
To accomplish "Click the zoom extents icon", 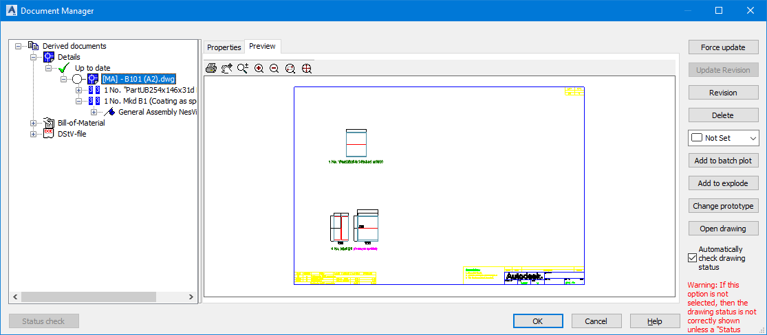I will click(307, 69).
